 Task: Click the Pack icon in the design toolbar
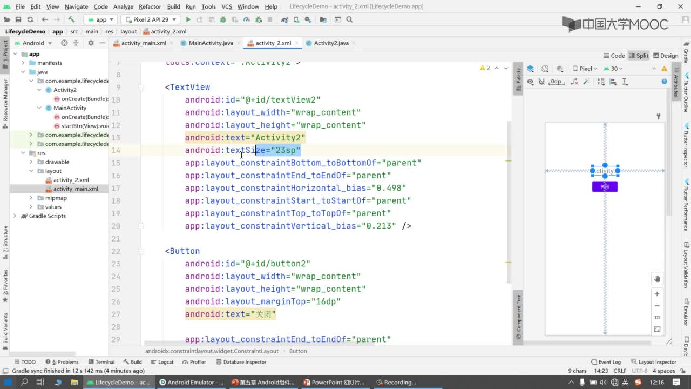(x=601, y=82)
